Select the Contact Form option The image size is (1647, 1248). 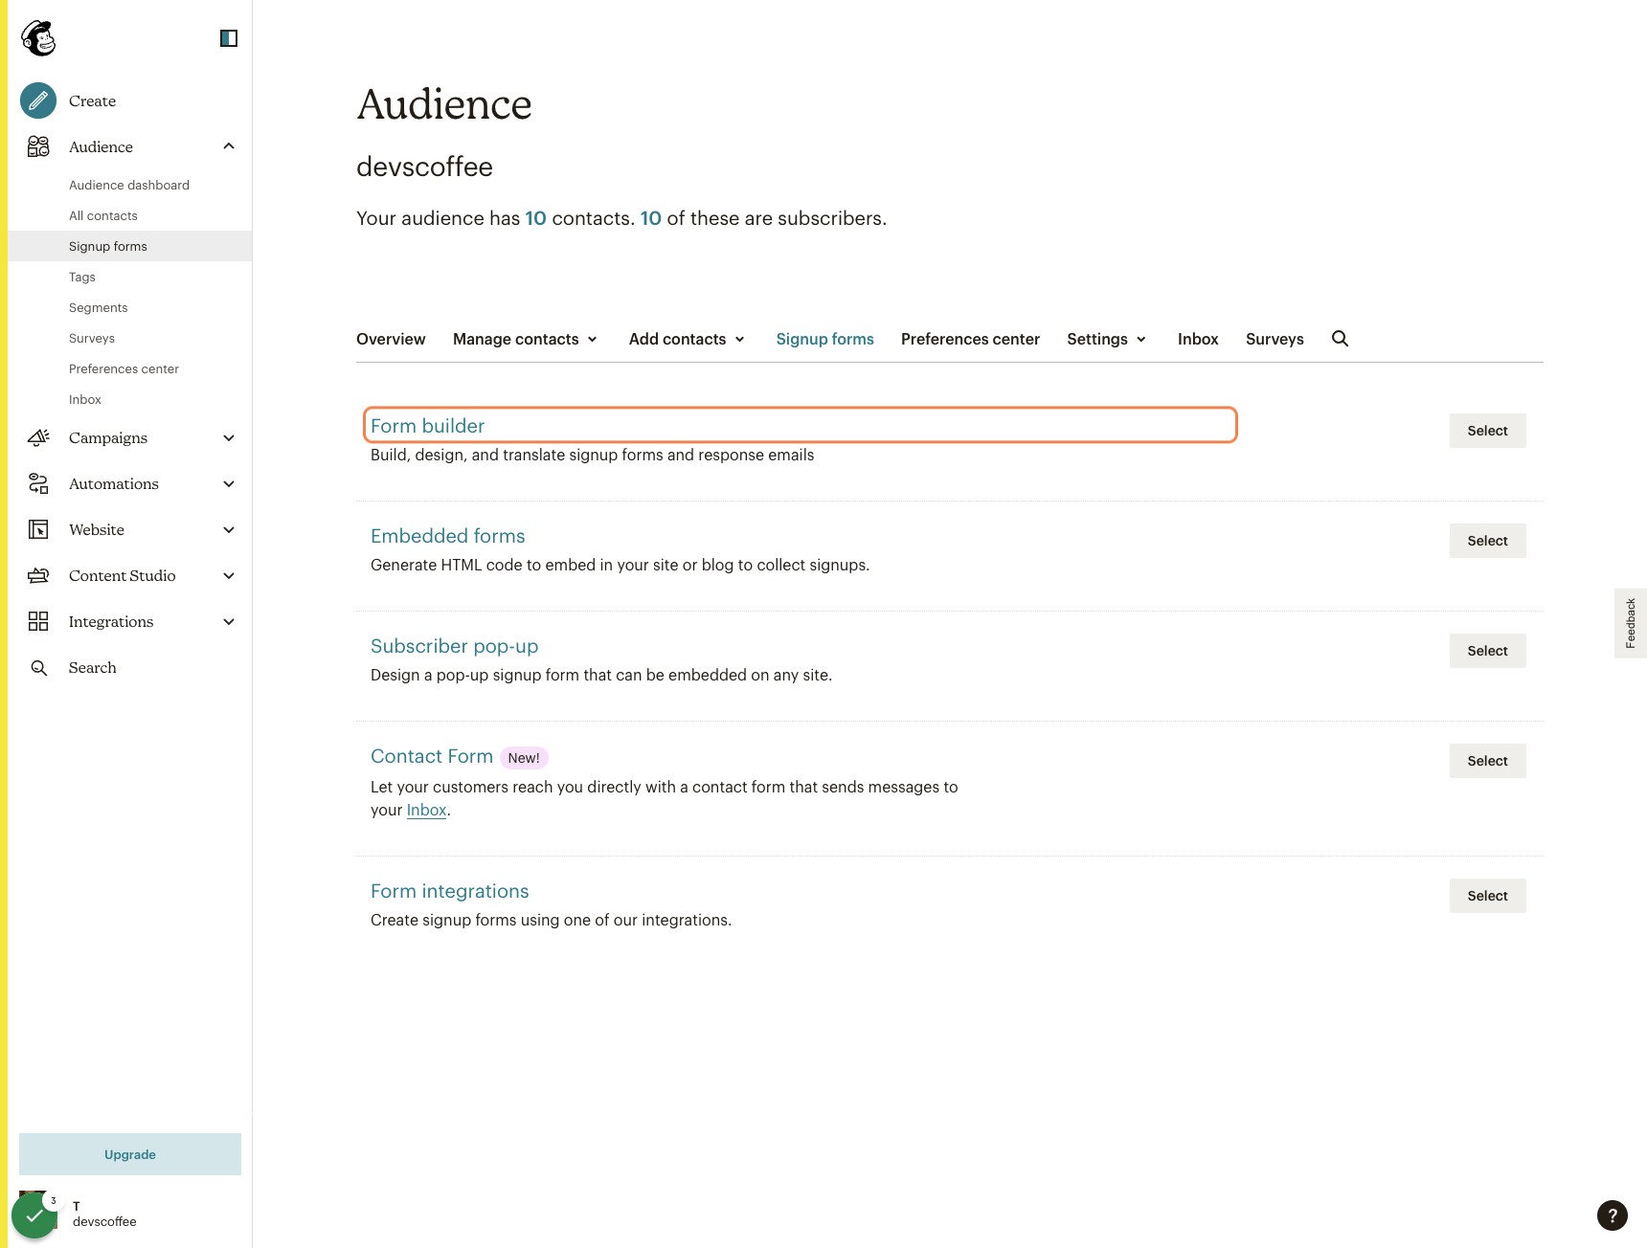tap(1487, 761)
